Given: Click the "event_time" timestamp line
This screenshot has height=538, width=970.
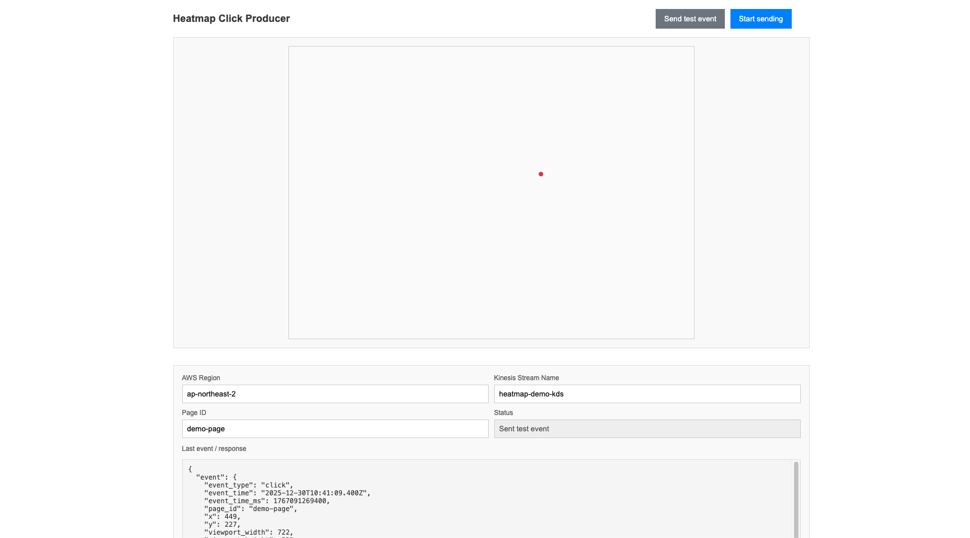Looking at the screenshot, I should (x=287, y=493).
